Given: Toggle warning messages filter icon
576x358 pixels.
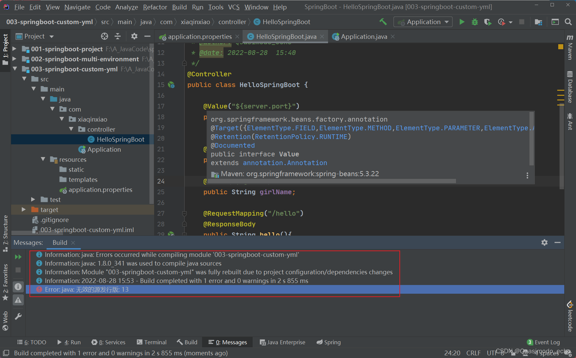Looking at the screenshot, I should click(18, 300).
